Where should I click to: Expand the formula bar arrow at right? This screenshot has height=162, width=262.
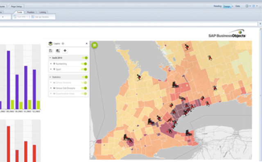coord(260,24)
